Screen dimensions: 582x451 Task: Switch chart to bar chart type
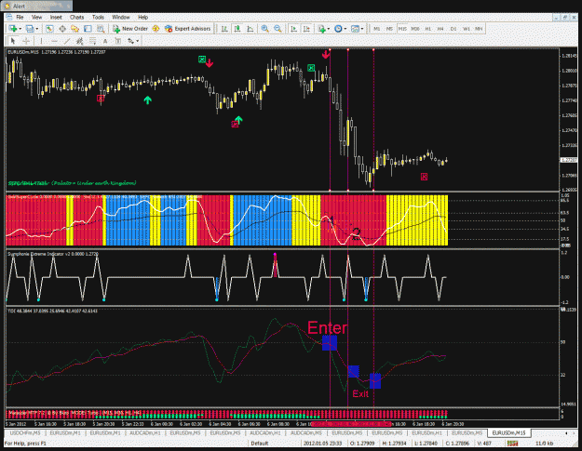[x=224, y=29]
